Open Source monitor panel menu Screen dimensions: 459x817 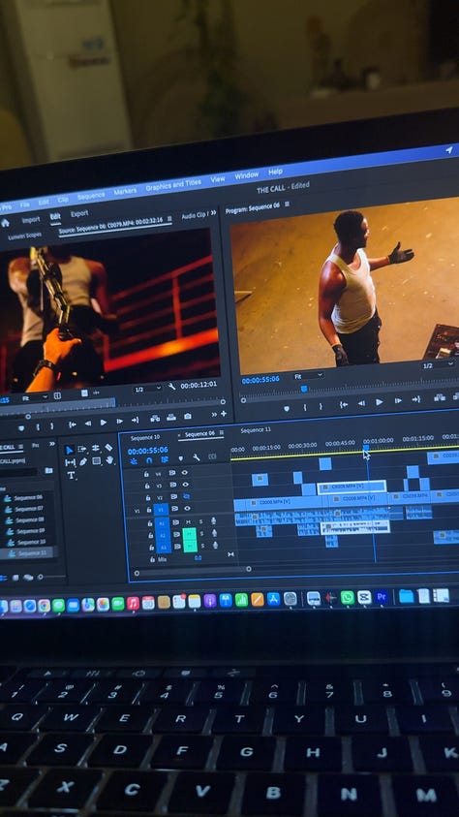point(169,219)
